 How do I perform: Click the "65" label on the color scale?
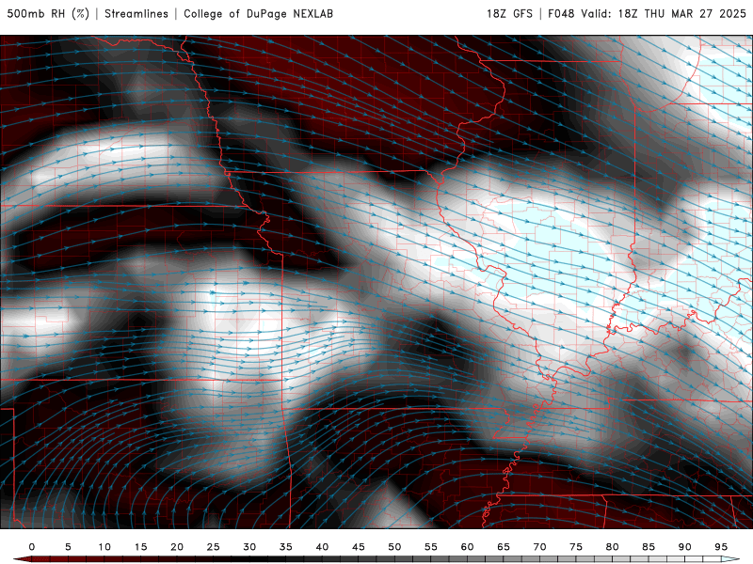(504, 547)
